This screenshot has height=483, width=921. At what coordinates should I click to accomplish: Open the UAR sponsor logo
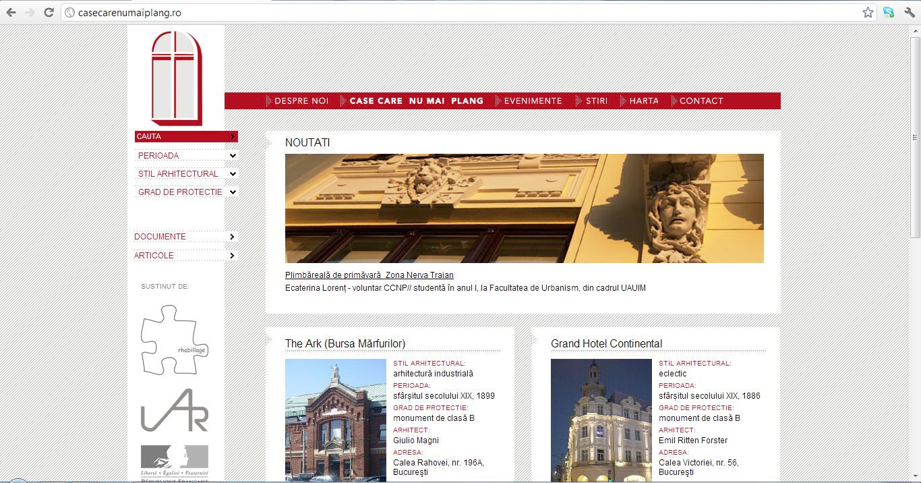[175, 410]
